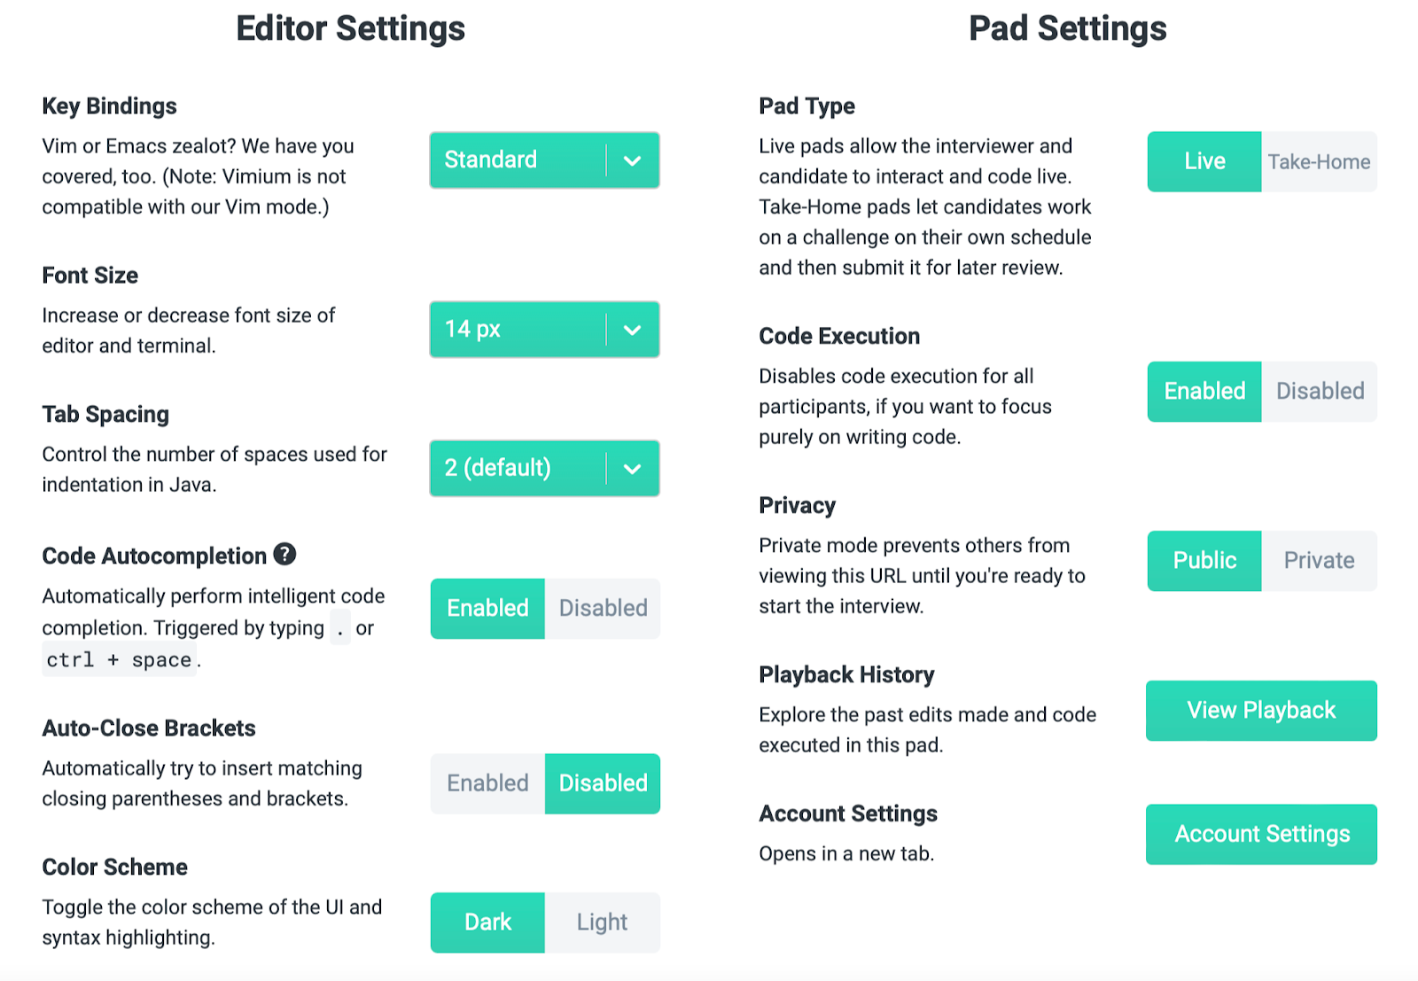Click the Key Bindings dropdown chevron arrow
1418x981 pixels.
[632, 160]
